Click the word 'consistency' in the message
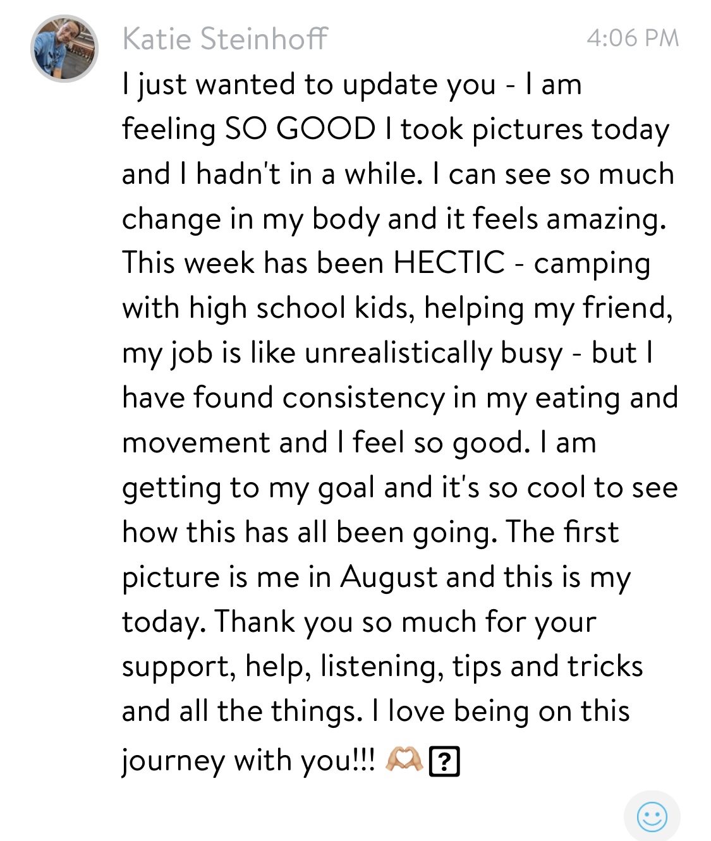Viewport: 711px width, 841px height. coord(363,398)
